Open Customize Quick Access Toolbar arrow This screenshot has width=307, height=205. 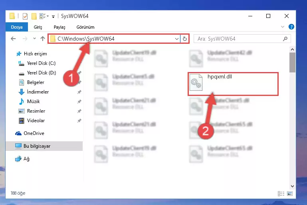coord(53,16)
